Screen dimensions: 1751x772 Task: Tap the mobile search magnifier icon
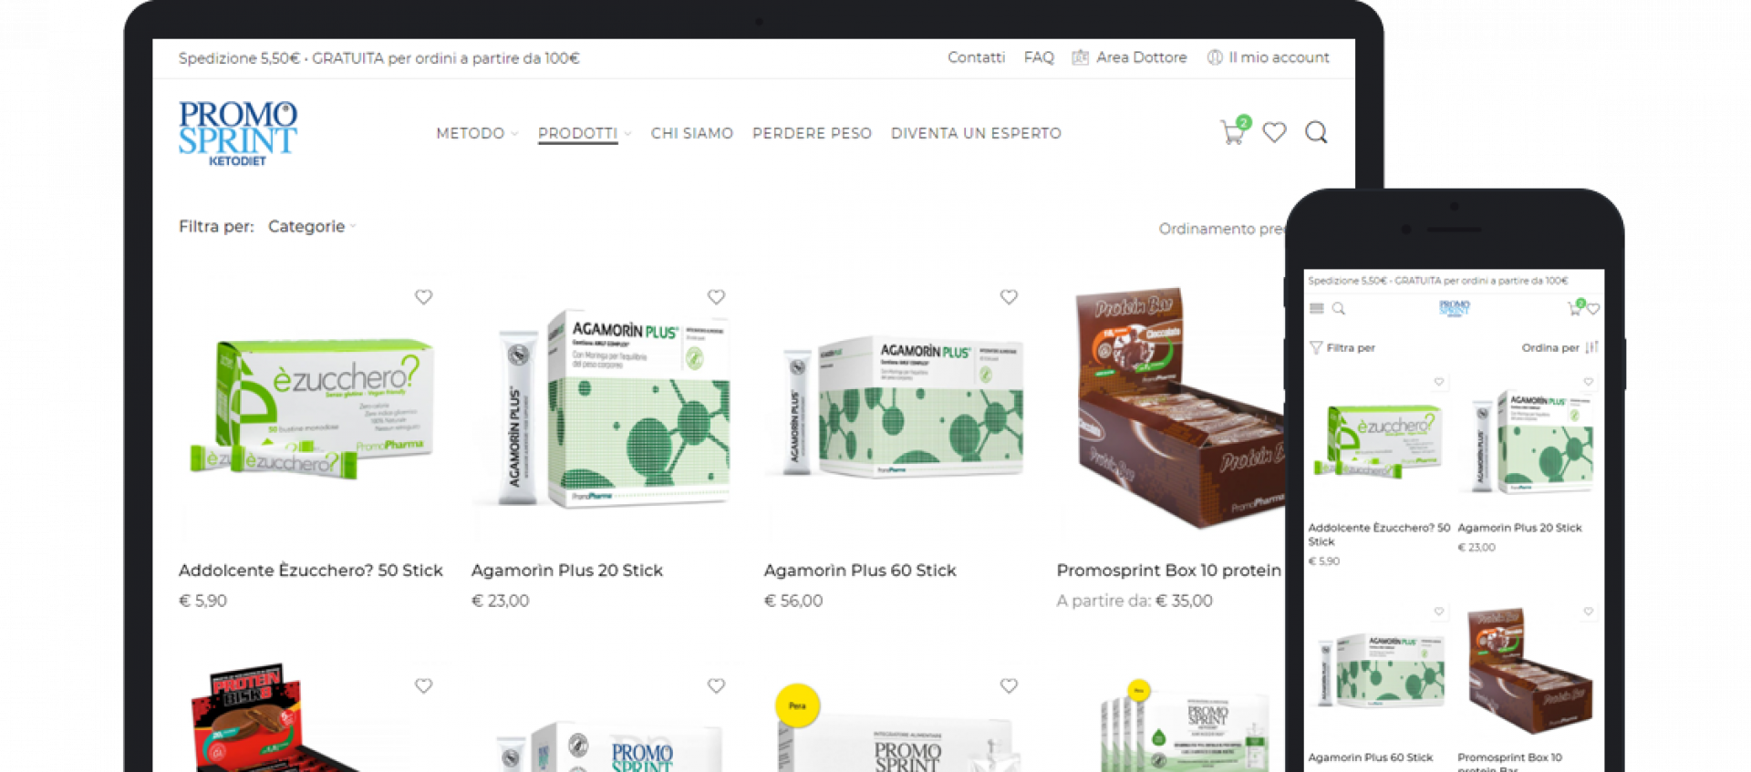click(x=1339, y=309)
